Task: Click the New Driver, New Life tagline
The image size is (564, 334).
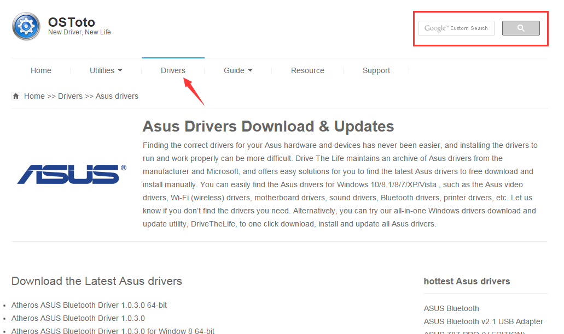Action: 79,32
